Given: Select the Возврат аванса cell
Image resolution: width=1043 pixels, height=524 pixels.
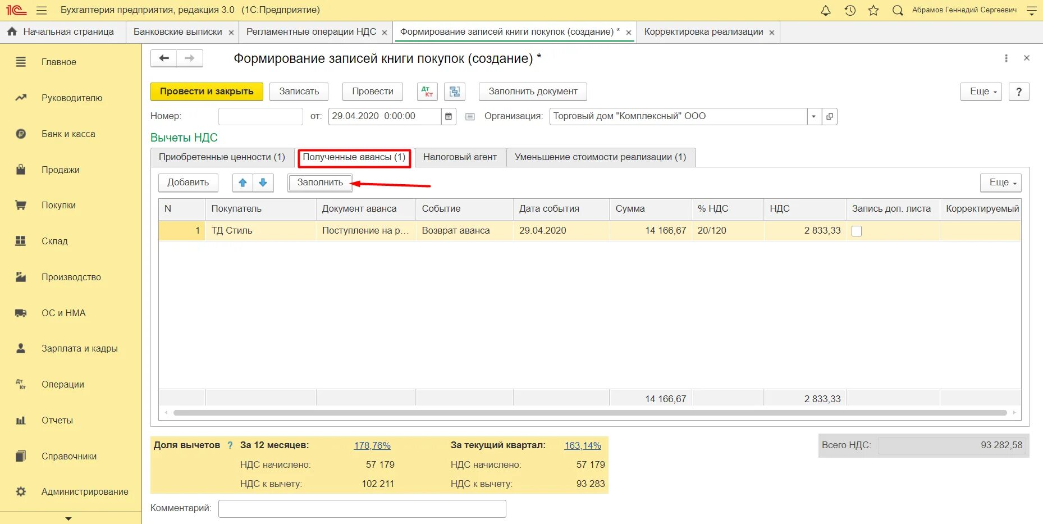Looking at the screenshot, I should pyautogui.click(x=464, y=231).
